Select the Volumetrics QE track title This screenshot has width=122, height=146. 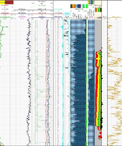[x=79, y=9]
